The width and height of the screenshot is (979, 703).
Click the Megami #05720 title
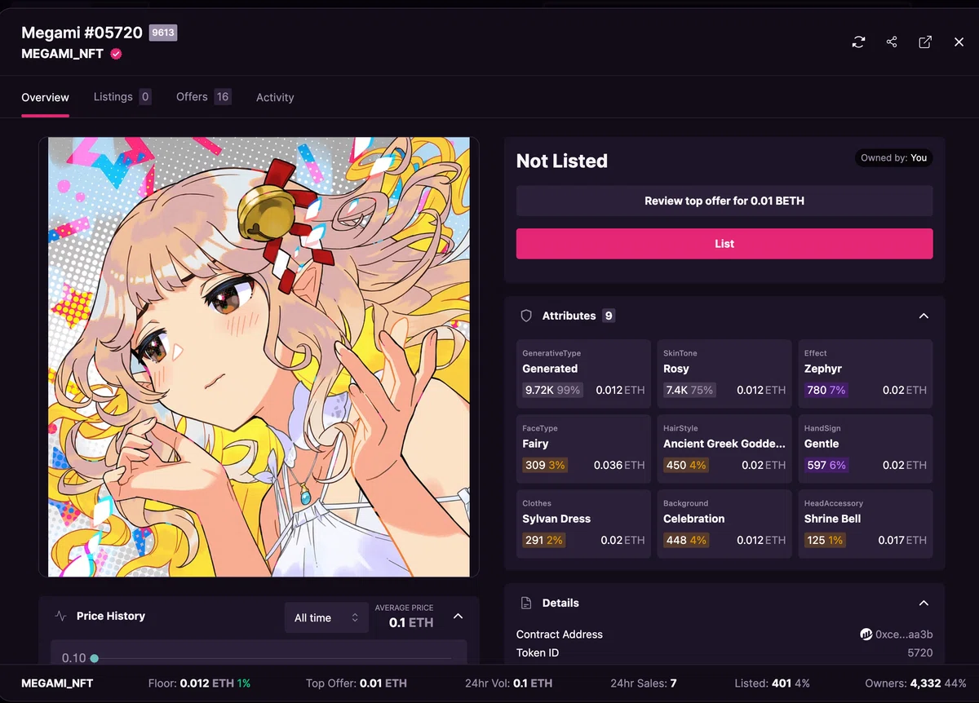click(82, 33)
